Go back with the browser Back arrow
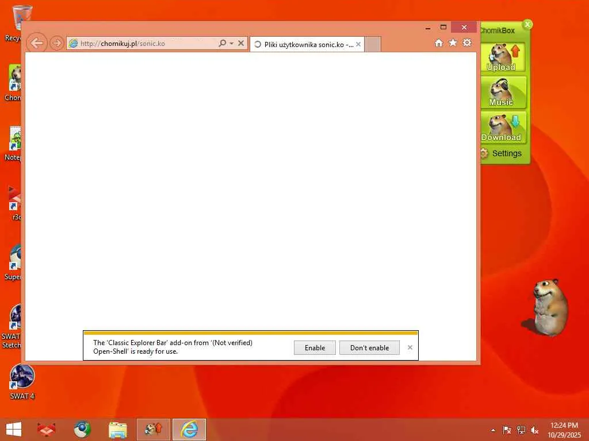589x441 pixels. pyautogui.click(x=37, y=43)
